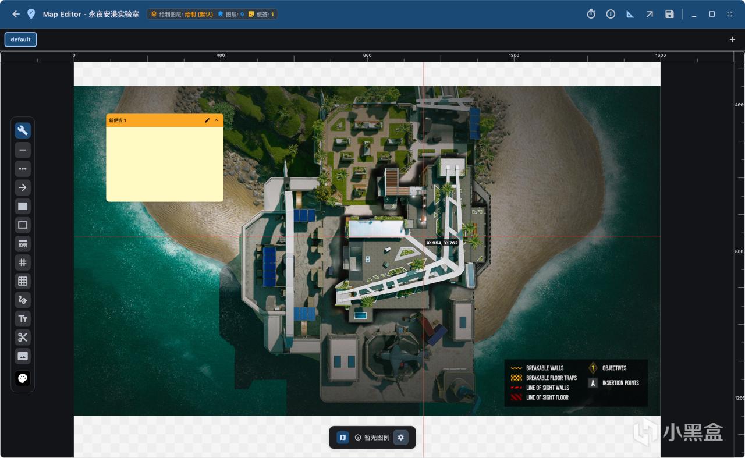Select the table grid tool
Image resolution: width=745 pixels, height=458 pixels.
[x=23, y=281]
